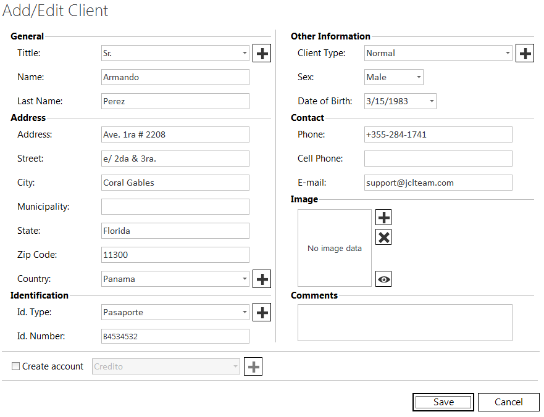
Task: Add new Id. Type using plus icon
Action: point(262,313)
